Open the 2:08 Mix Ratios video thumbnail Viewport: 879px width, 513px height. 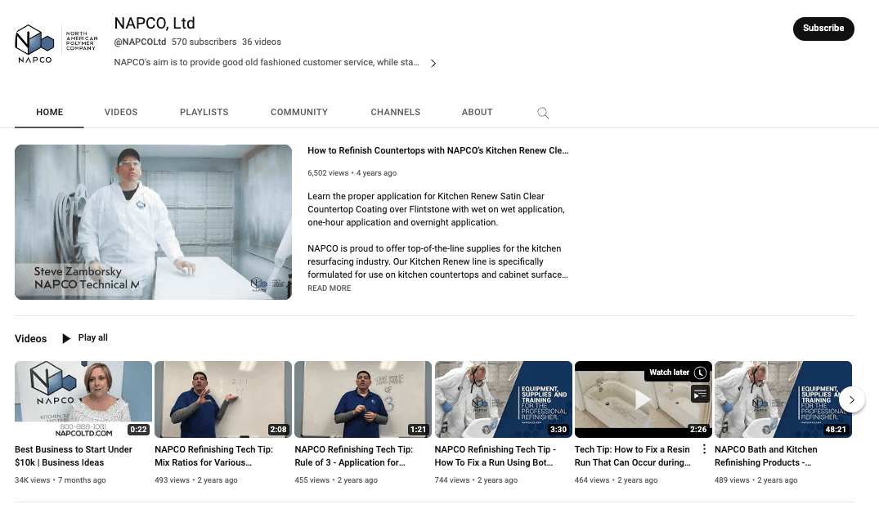(x=223, y=399)
